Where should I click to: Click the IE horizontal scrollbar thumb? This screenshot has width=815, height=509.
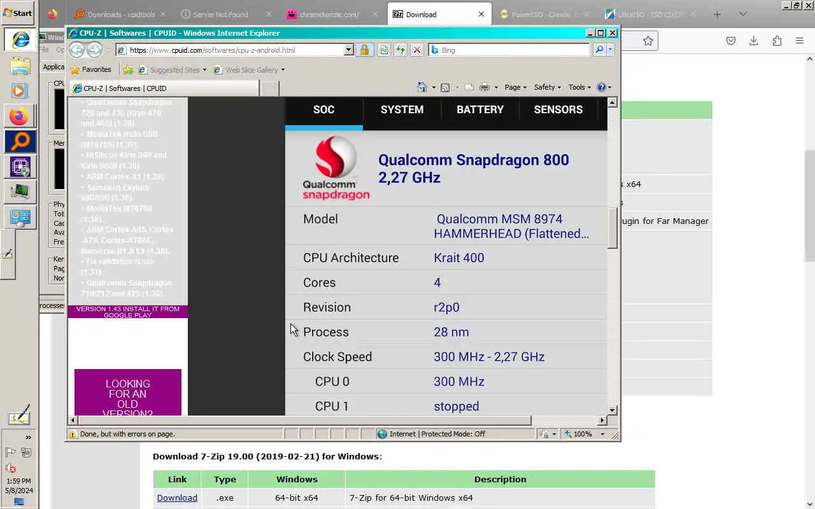click(304, 420)
